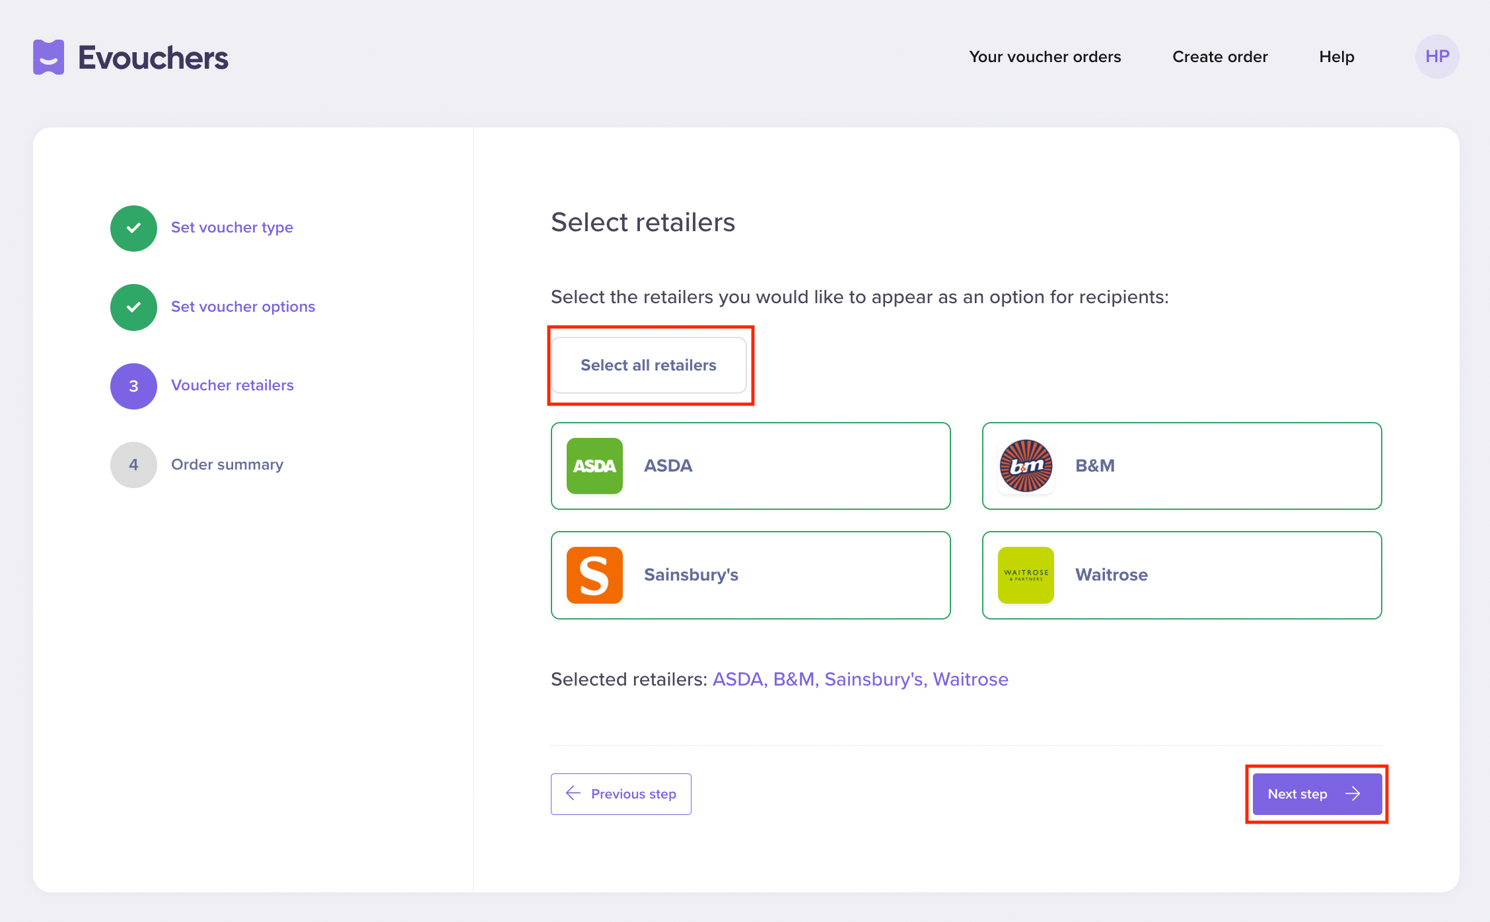Click the ASDA green logo icon

594,466
